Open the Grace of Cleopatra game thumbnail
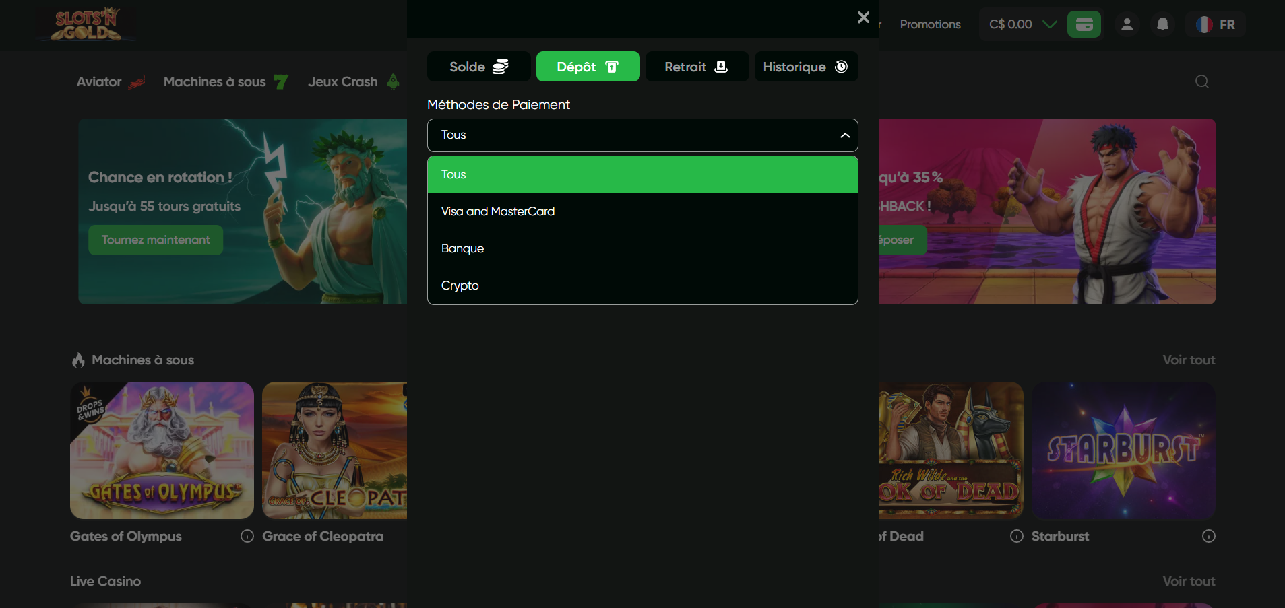Image resolution: width=1285 pixels, height=608 pixels. [x=334, y=450]
